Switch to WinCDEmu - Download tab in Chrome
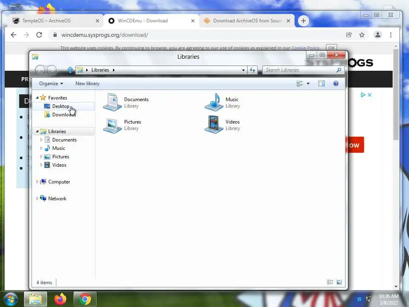Image resolution: width=409 pixels, height=307 pixels. (x=151, y=21)
